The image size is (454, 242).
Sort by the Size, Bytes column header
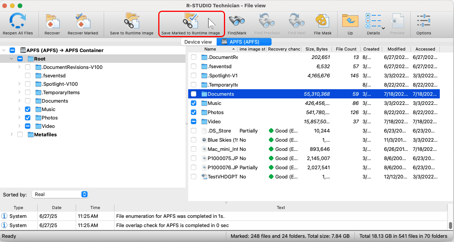pos(316,49)
